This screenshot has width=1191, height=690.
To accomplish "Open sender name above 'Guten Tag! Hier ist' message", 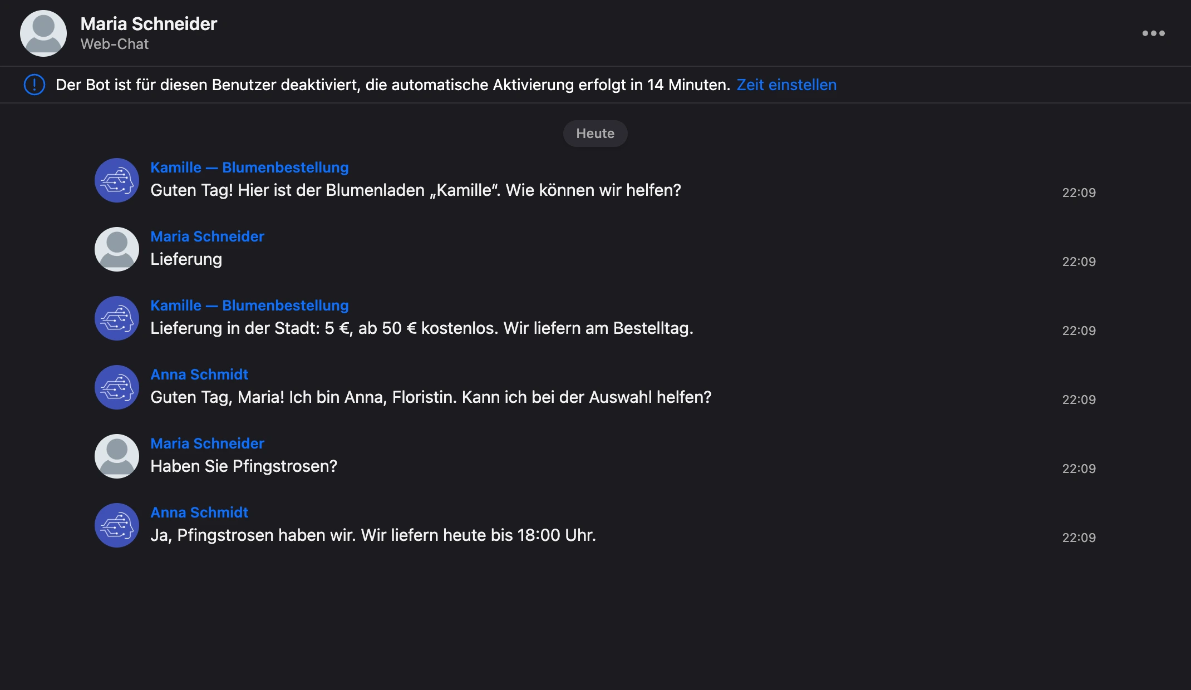I will (249, 167).
